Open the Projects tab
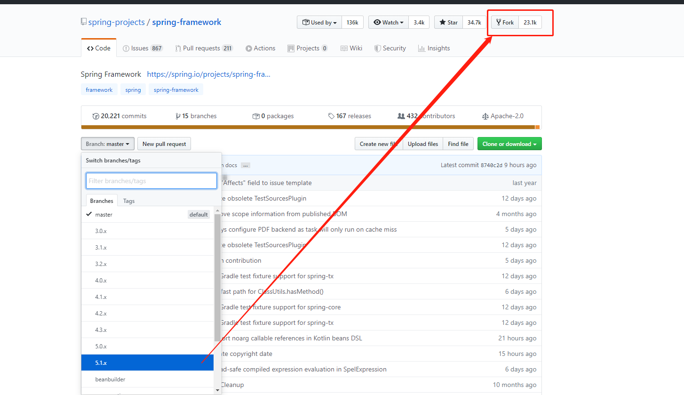Screen dimensions: 684x395 pyautogui.click(x=308, y=48)
